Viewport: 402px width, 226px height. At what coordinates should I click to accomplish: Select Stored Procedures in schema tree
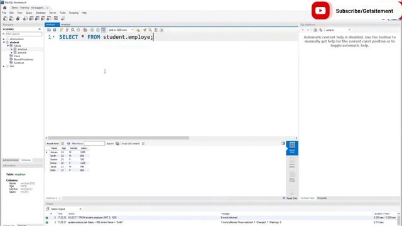click(x=23, y=59)
